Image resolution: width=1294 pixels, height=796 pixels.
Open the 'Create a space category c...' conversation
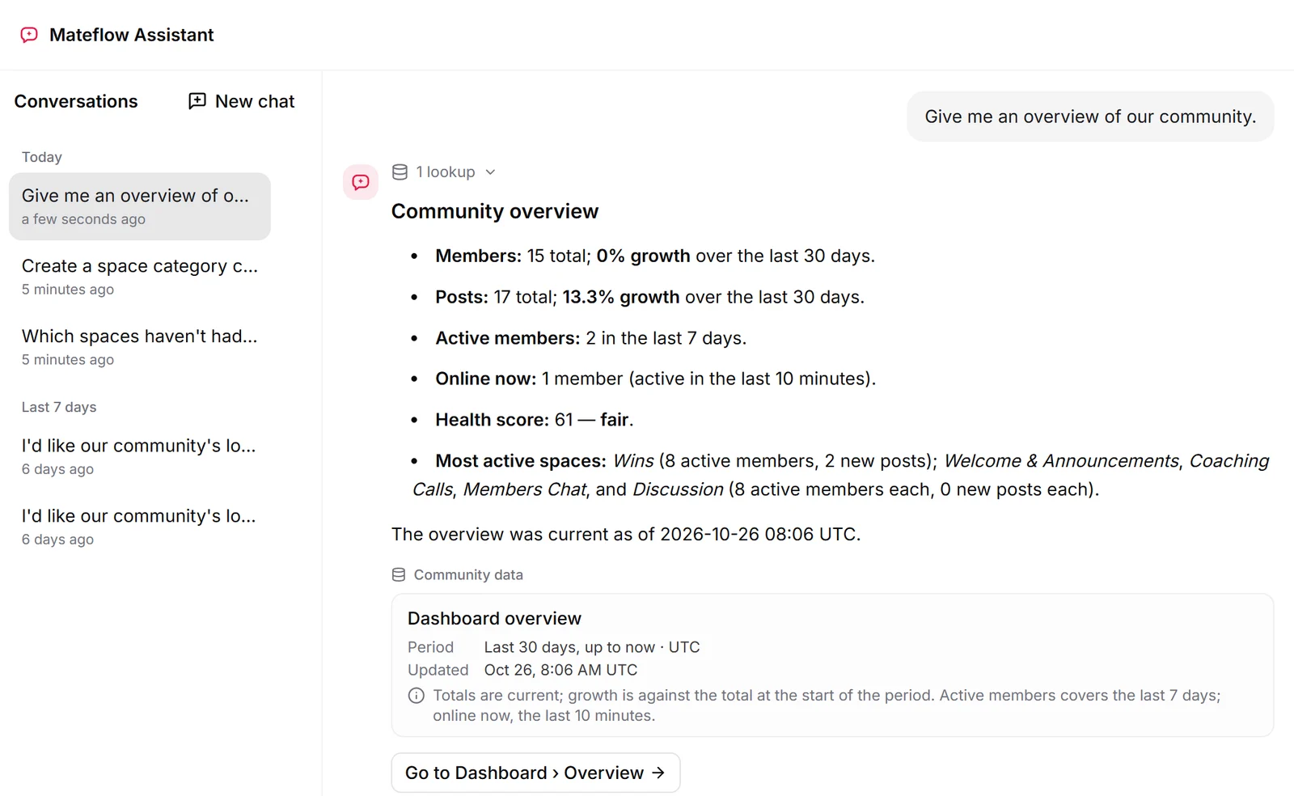tap(140, 277)
